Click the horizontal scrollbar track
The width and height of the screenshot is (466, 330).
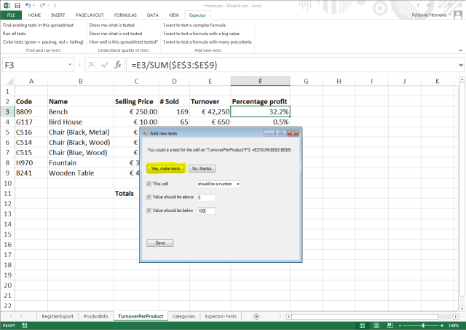point(364,317)
